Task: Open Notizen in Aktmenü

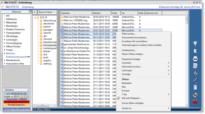Action: [11, 53]
